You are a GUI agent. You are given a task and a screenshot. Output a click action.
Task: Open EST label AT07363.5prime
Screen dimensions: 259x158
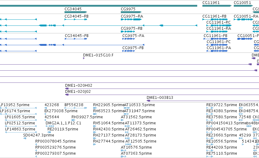tap(136, 153)
